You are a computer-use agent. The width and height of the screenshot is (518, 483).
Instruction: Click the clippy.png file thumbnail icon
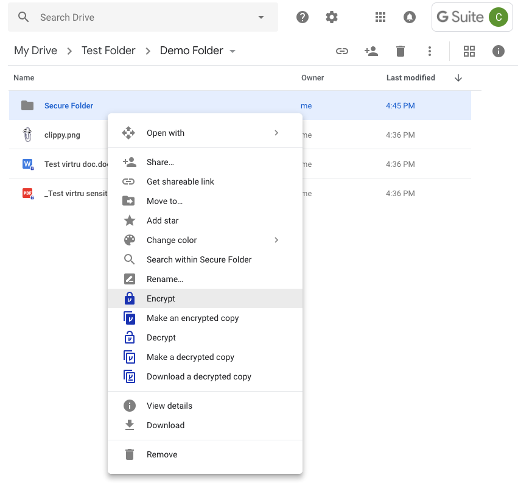[27, 135]
